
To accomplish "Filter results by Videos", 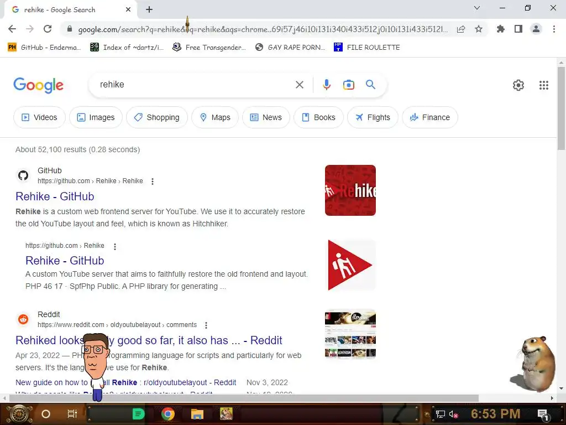I will click(39, 117).
